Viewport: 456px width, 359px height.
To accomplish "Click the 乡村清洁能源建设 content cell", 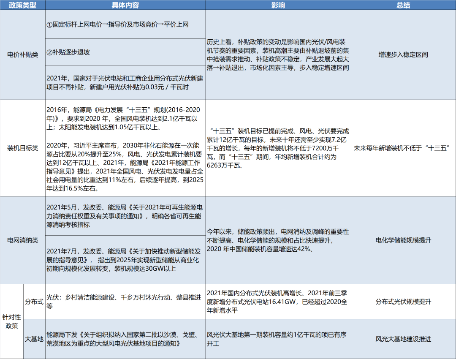I will pyautogui.click(x=125, y=302).
